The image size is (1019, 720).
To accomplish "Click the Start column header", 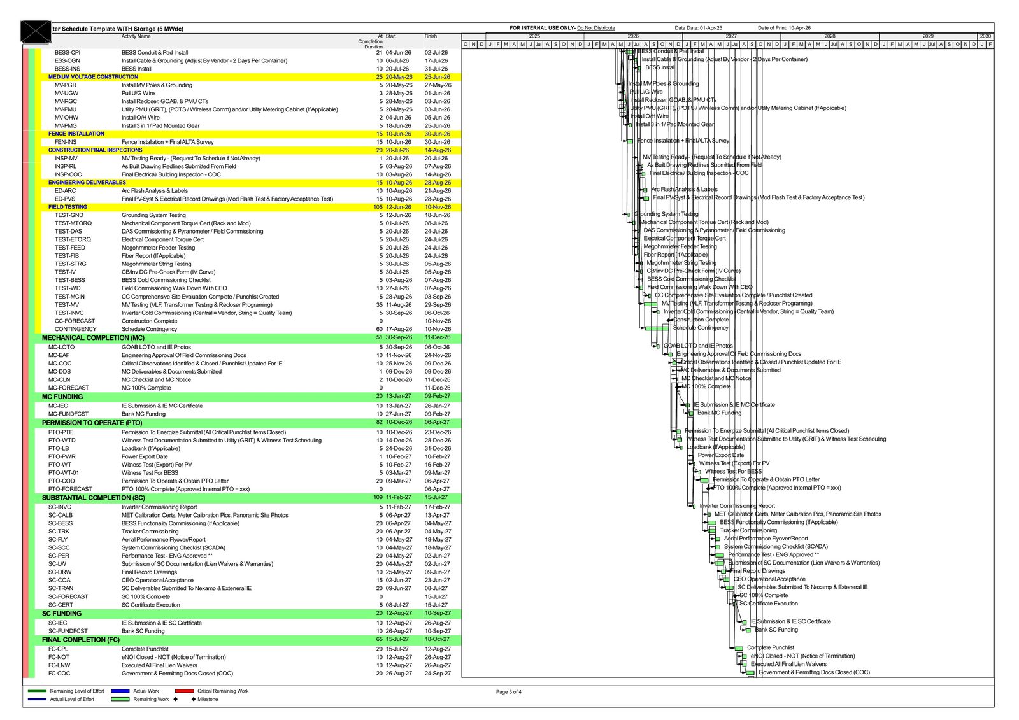I will click(390, 36).
